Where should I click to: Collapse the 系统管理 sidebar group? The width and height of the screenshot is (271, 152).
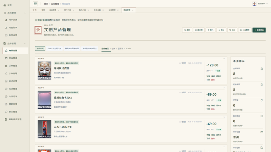[15, 13]
